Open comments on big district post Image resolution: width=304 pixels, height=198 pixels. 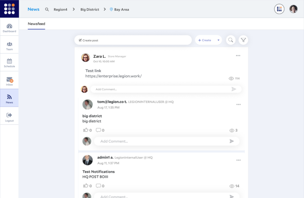(x=98, y=130)
